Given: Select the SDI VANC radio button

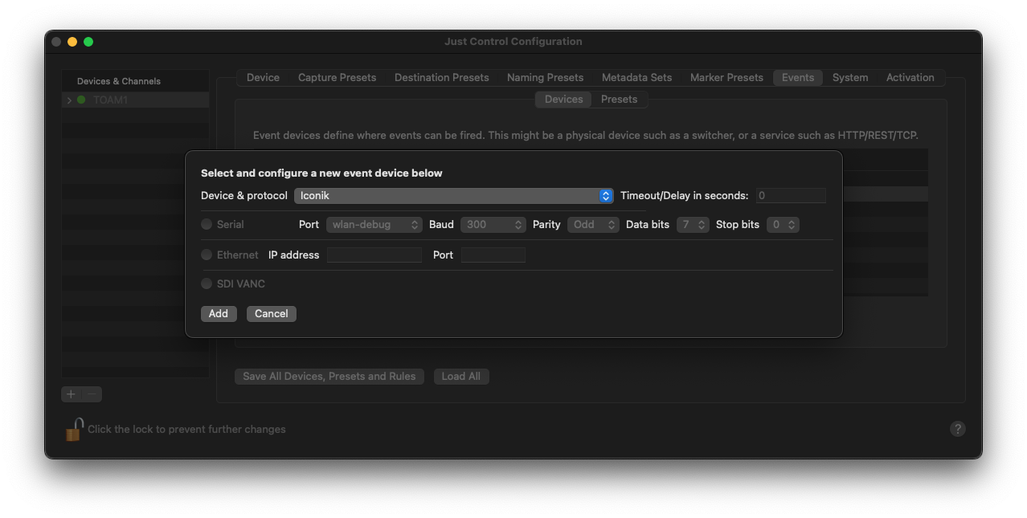Looking at the screenshot, I should point(207,284).
